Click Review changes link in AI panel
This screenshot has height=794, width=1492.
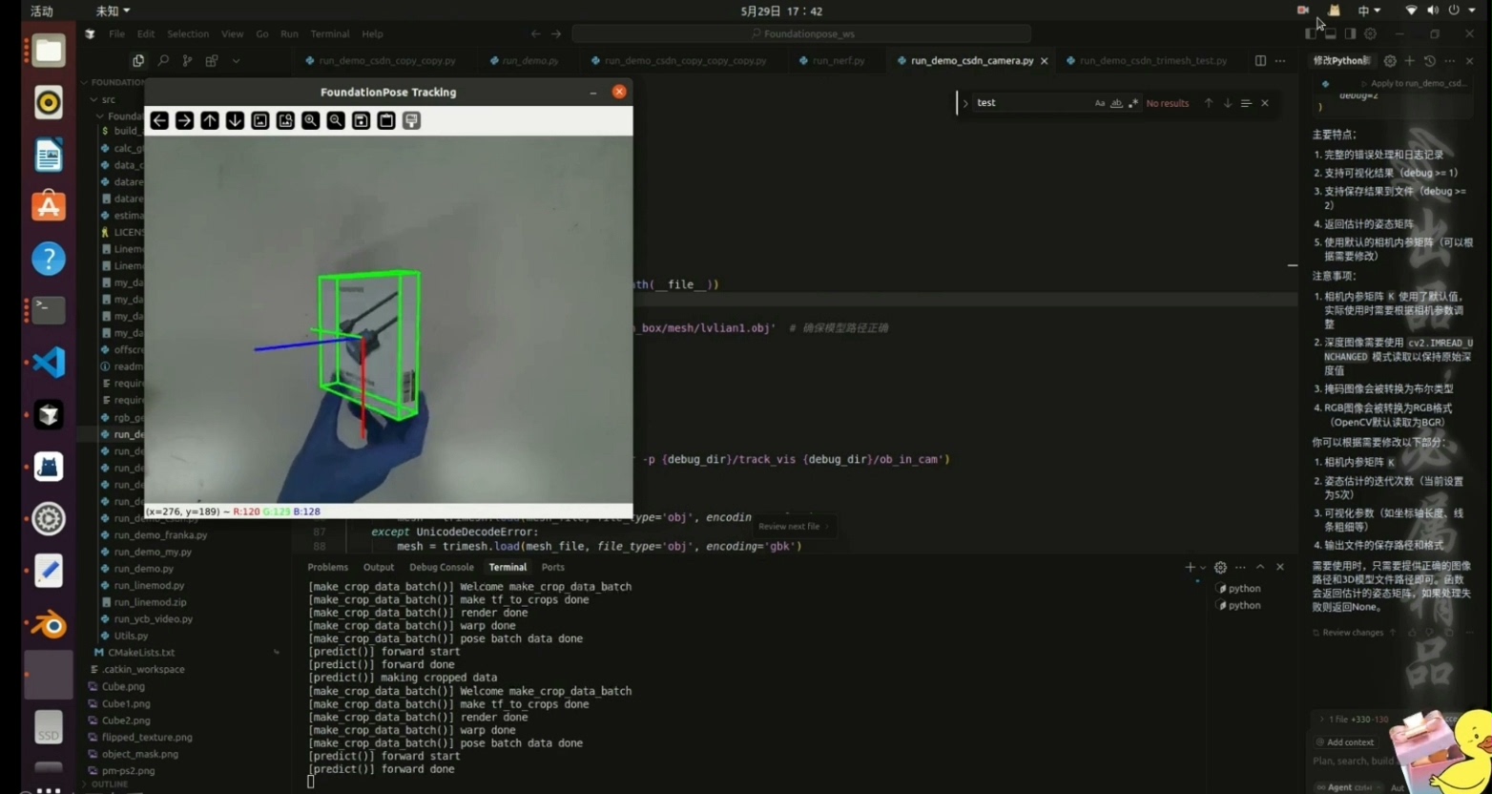click(x=1352, y=632)
